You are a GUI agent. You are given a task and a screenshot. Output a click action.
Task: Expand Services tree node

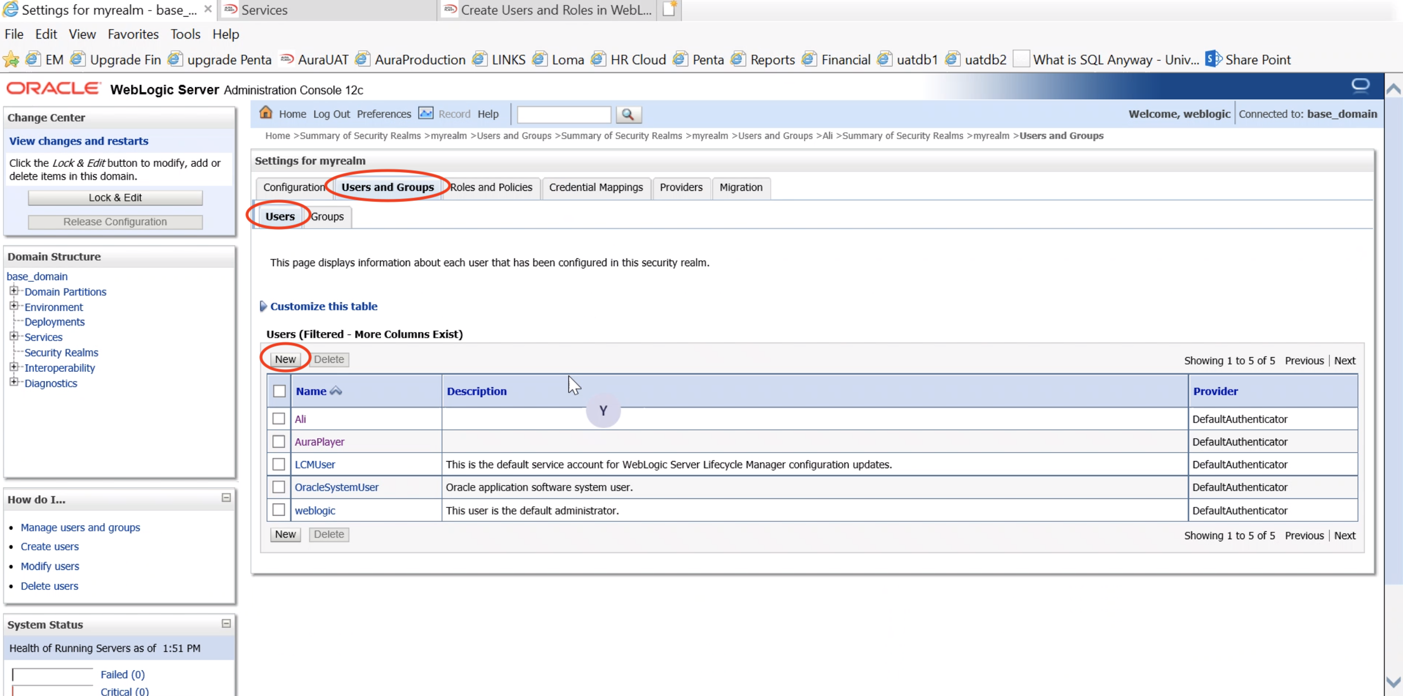pyautogui.click(x=14, y=336)
